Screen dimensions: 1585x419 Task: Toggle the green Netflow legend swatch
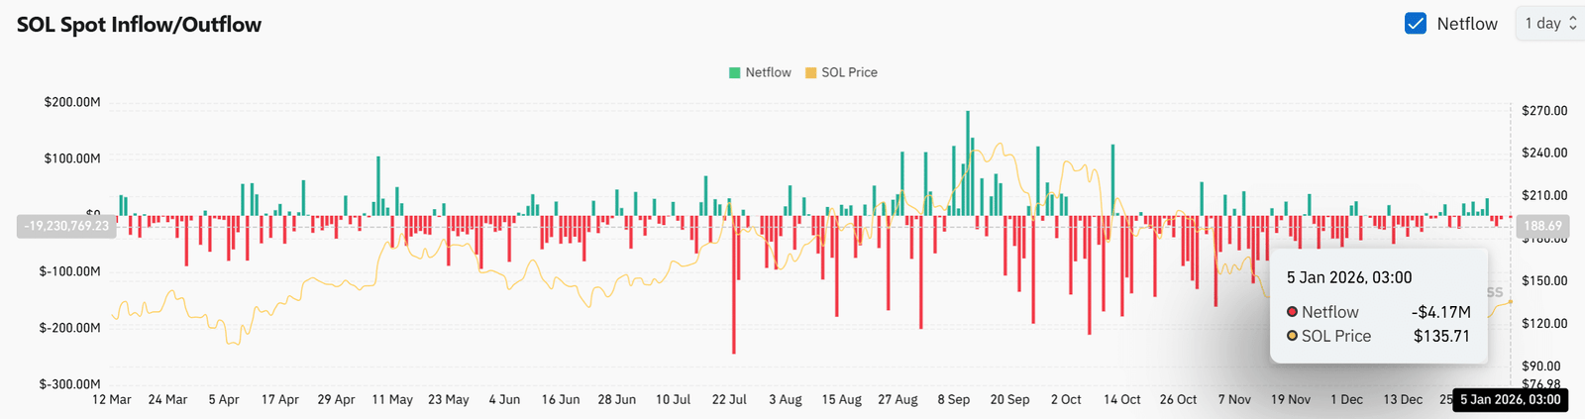point(735,72)
